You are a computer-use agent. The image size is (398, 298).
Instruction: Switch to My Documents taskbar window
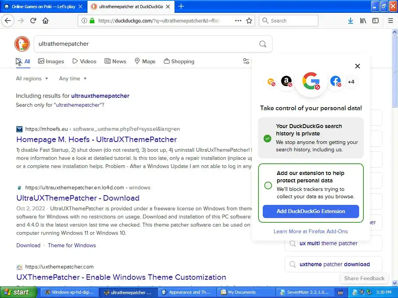(x=246, y=292)
